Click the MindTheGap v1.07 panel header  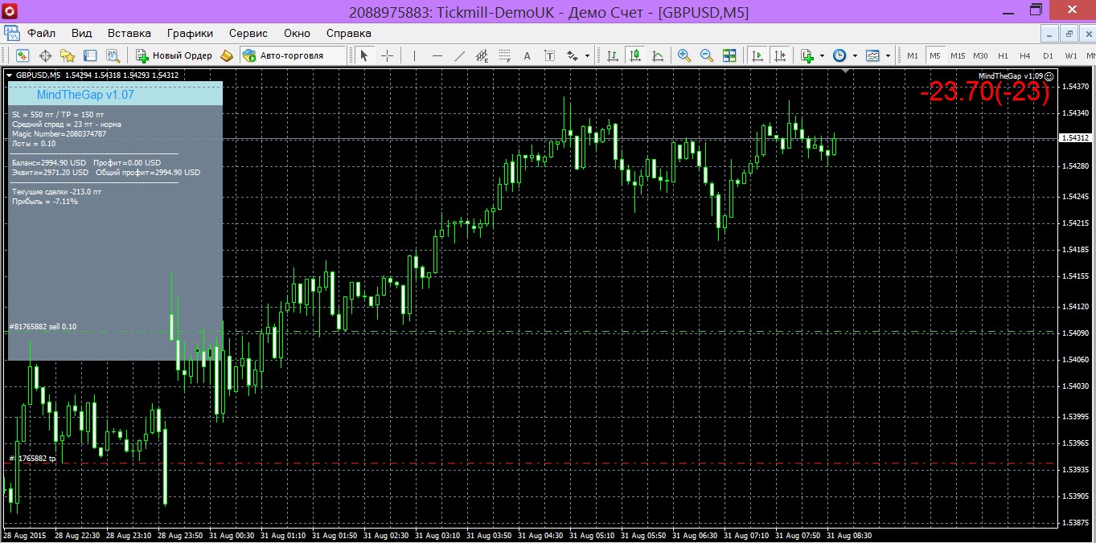point(114,94)
